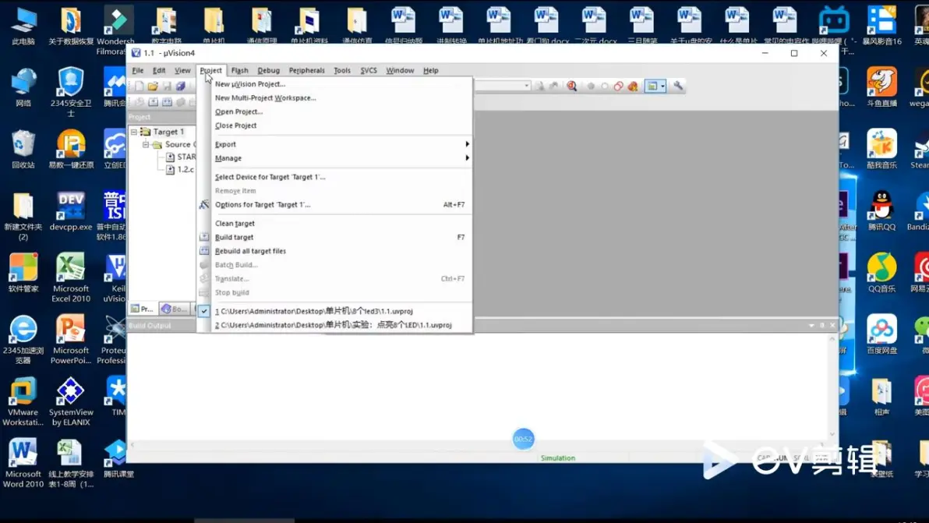The height and width of the screenshot is (523, 929).
Task: Open the target selection combo box
Action: [503, 87]
